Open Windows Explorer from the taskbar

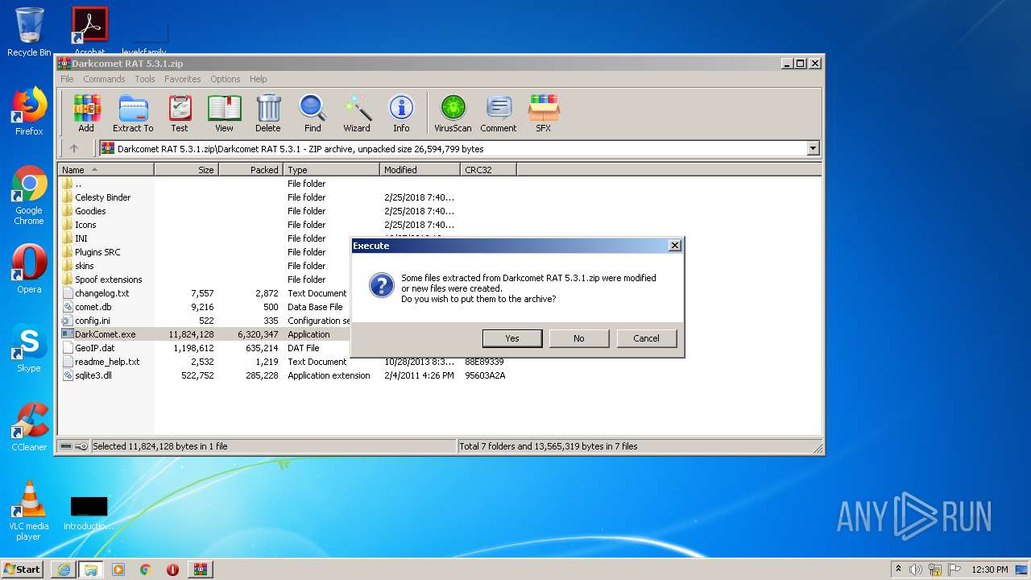(90, 569)
